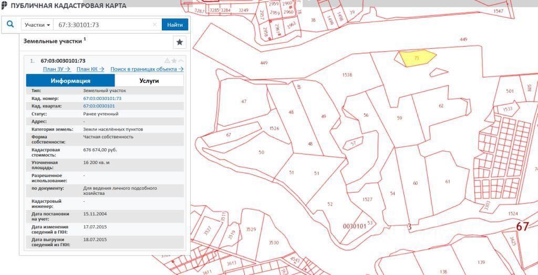Select parcel 49 on the map
Screen dimensions: 538x275
click(x=323, y=116)
